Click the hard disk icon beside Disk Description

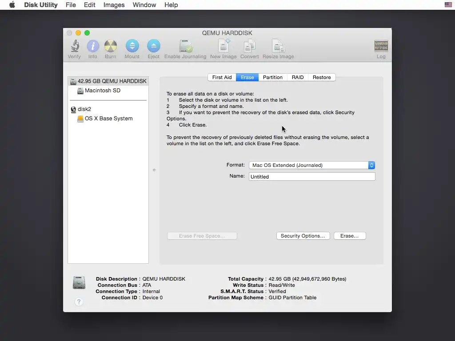click(79, 282)
